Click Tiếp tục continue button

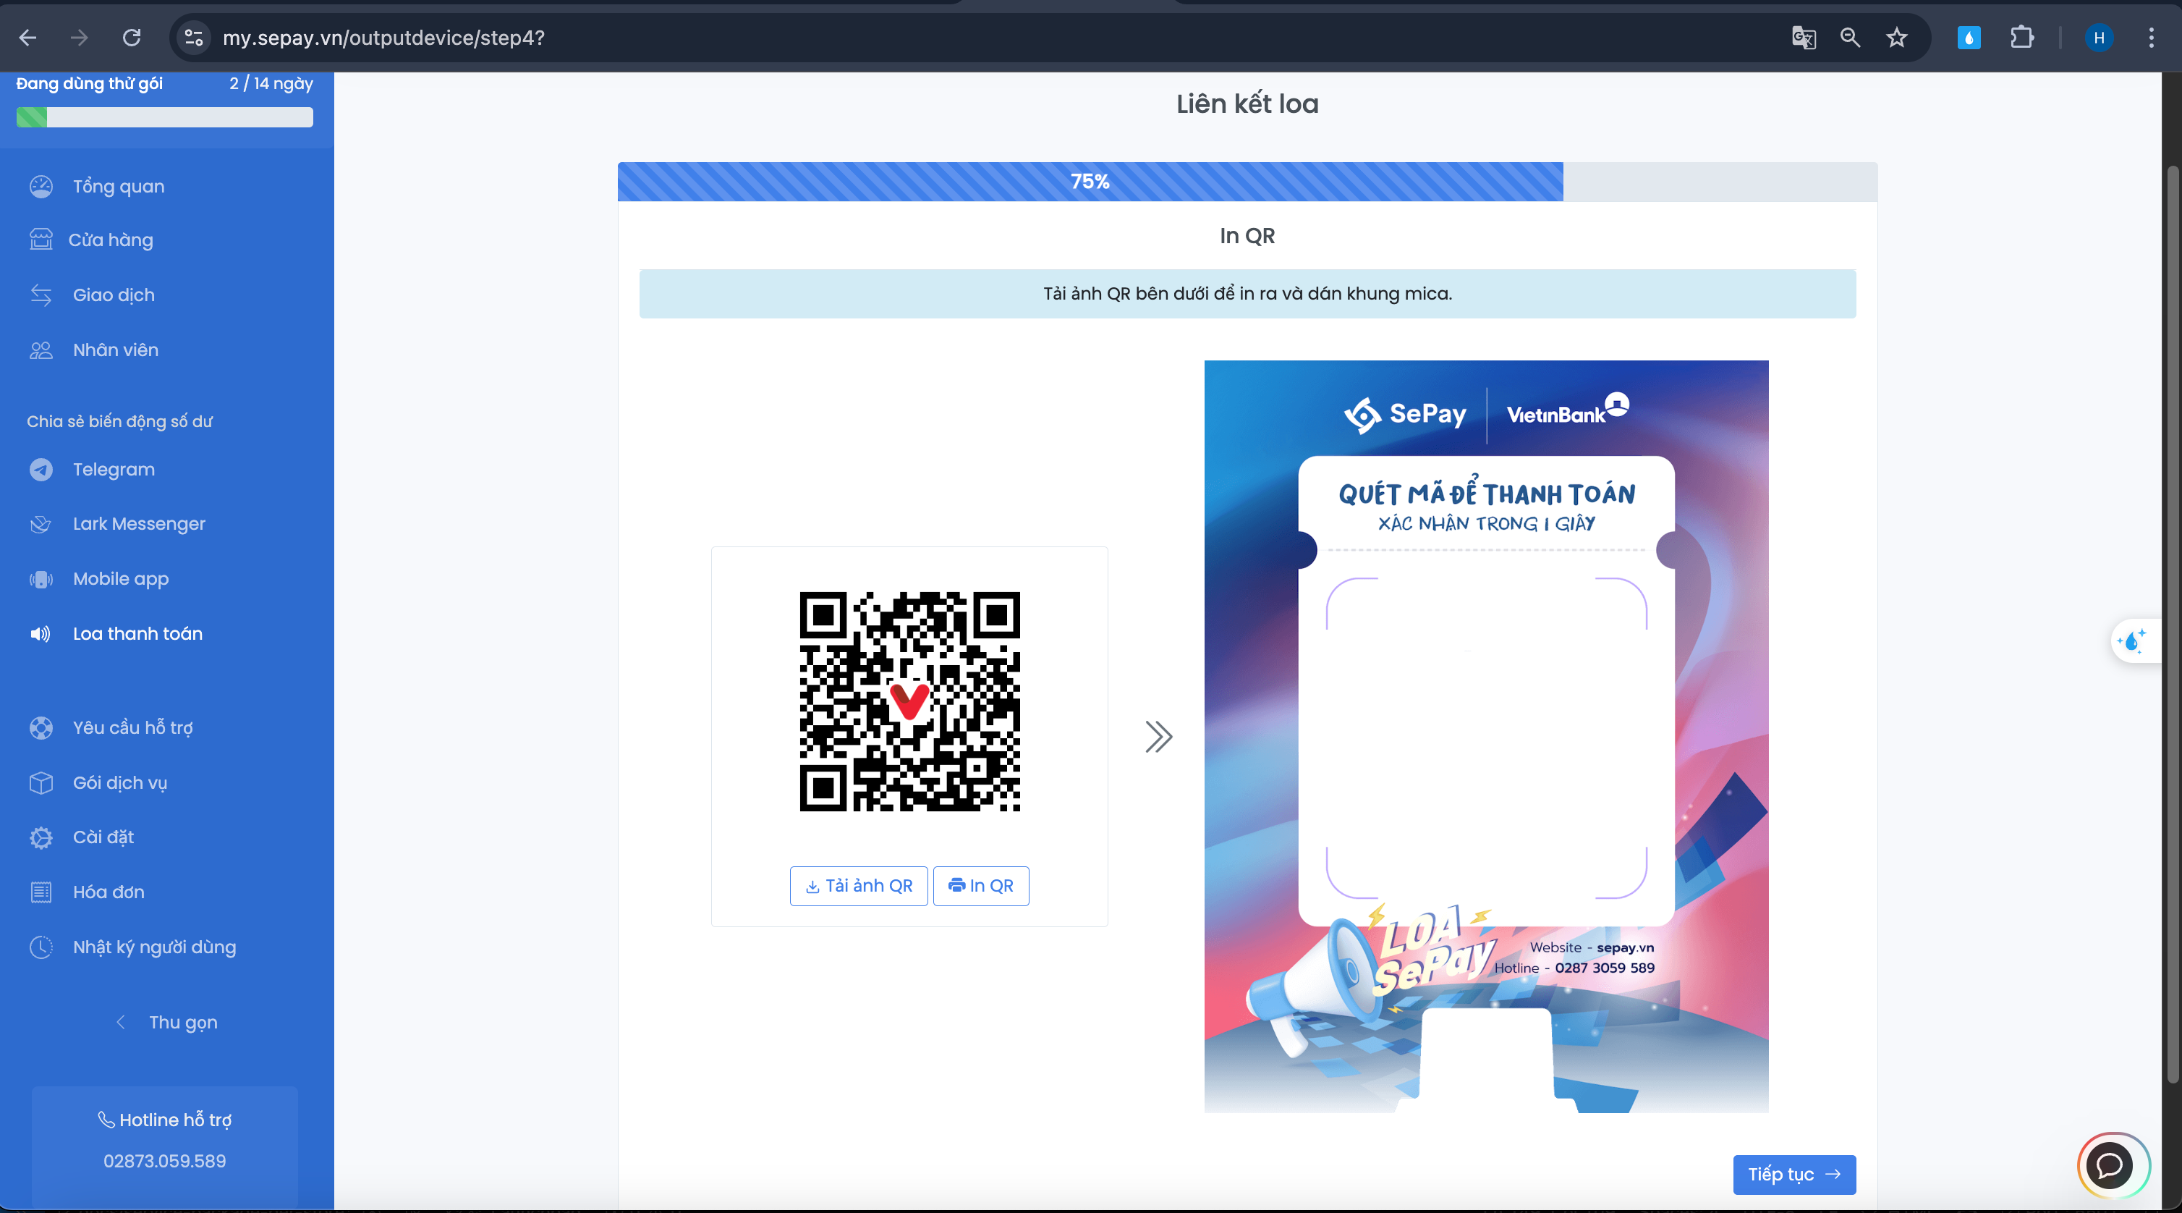1794,1175
